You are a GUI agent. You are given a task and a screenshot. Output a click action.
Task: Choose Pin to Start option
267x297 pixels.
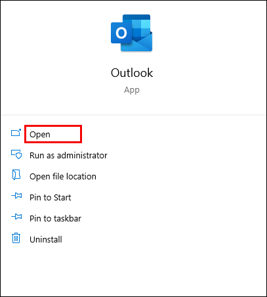coord(51,198)
